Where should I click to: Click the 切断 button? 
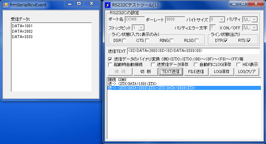(x=145, y=72)
